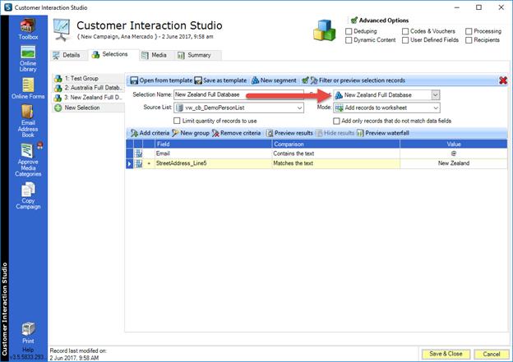Click the New Zealand value cell

[x=454, y=163]
